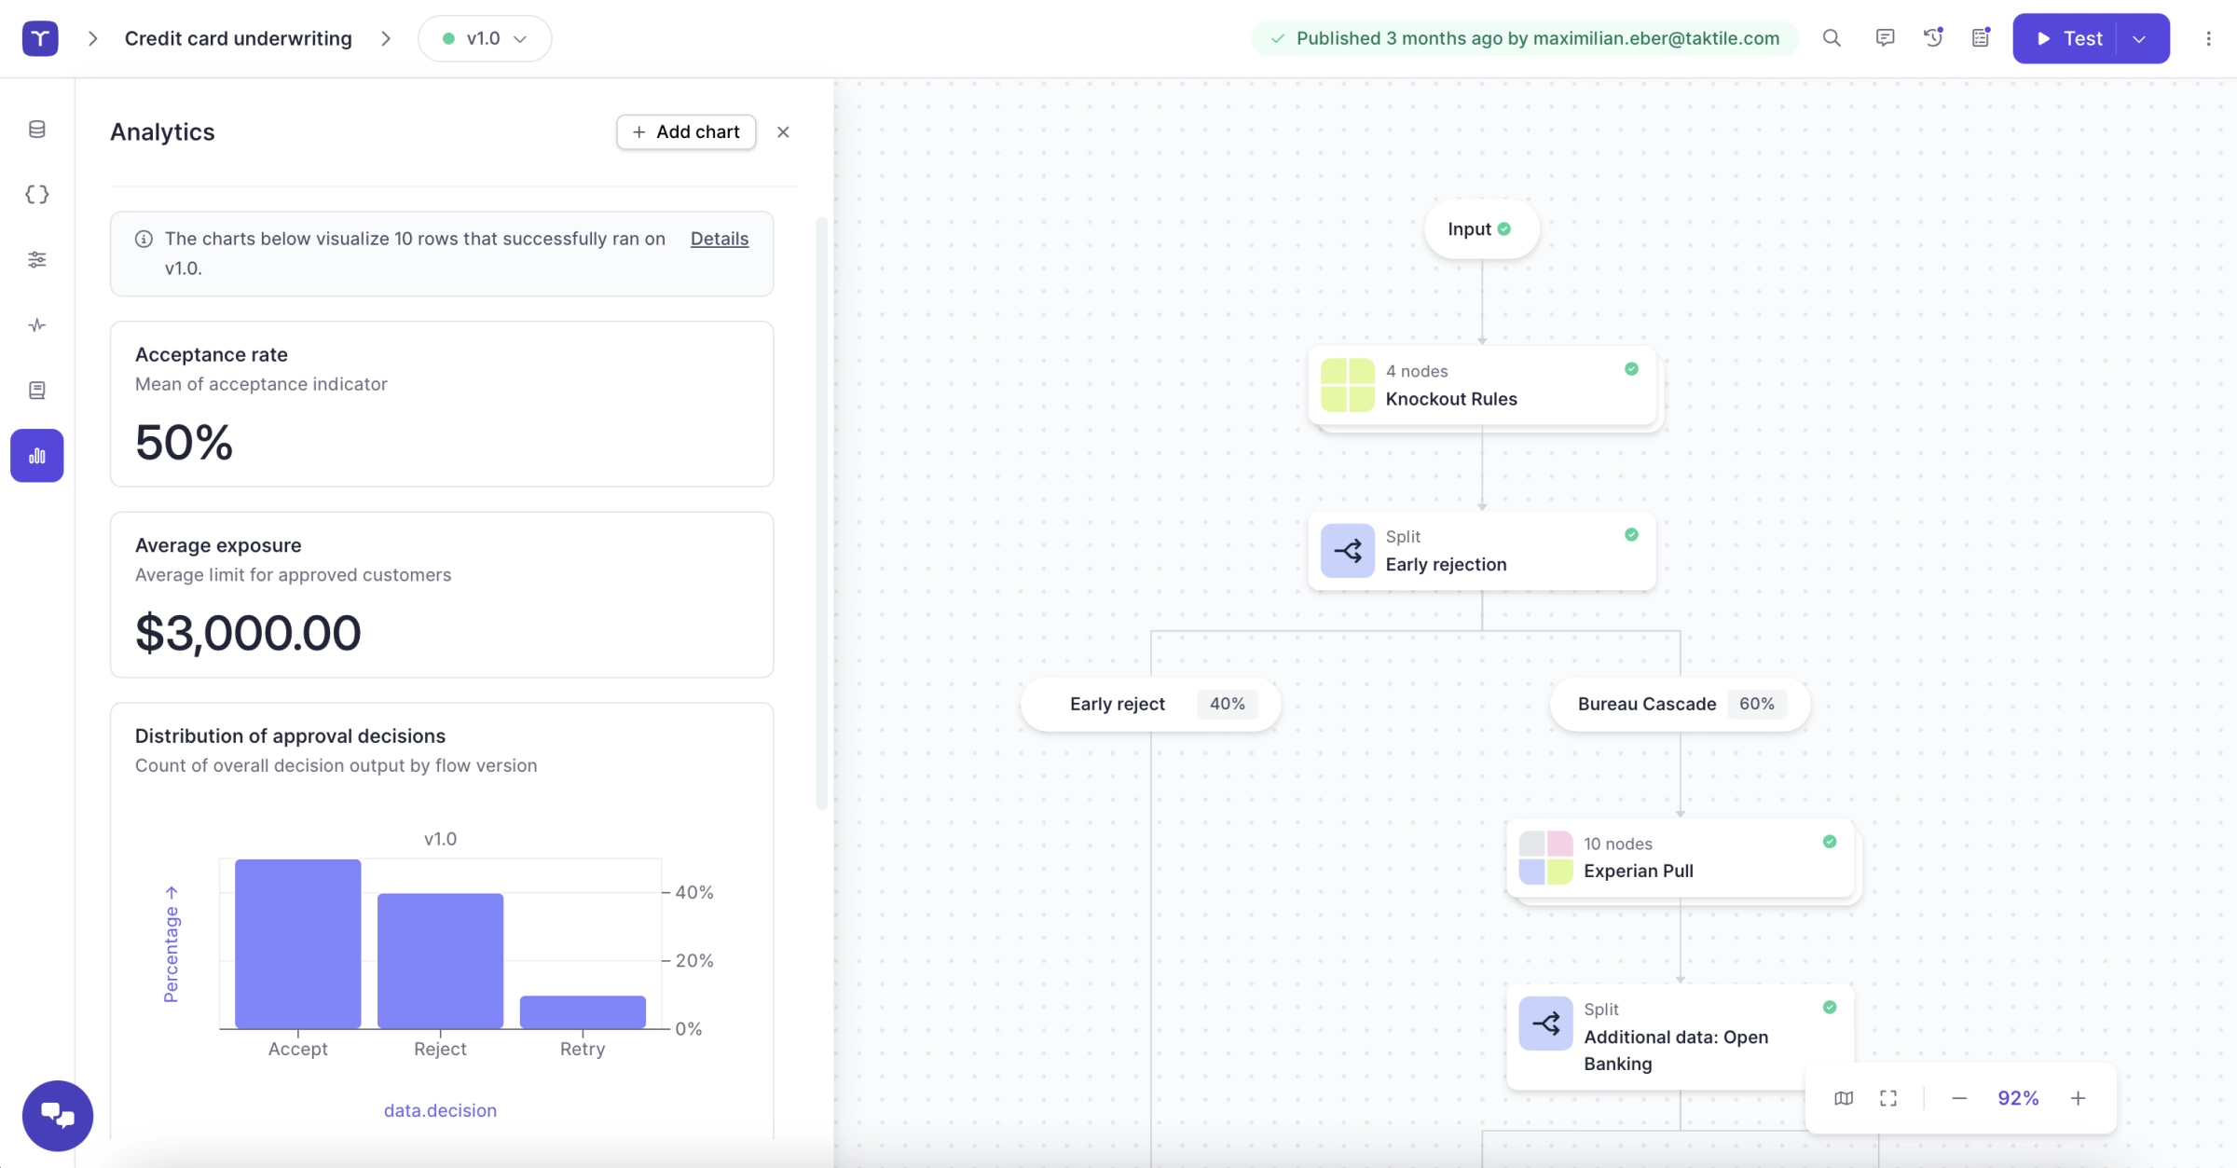Click the fit-to-screen icon in zoom controls

click(x=1888, y=1098)
